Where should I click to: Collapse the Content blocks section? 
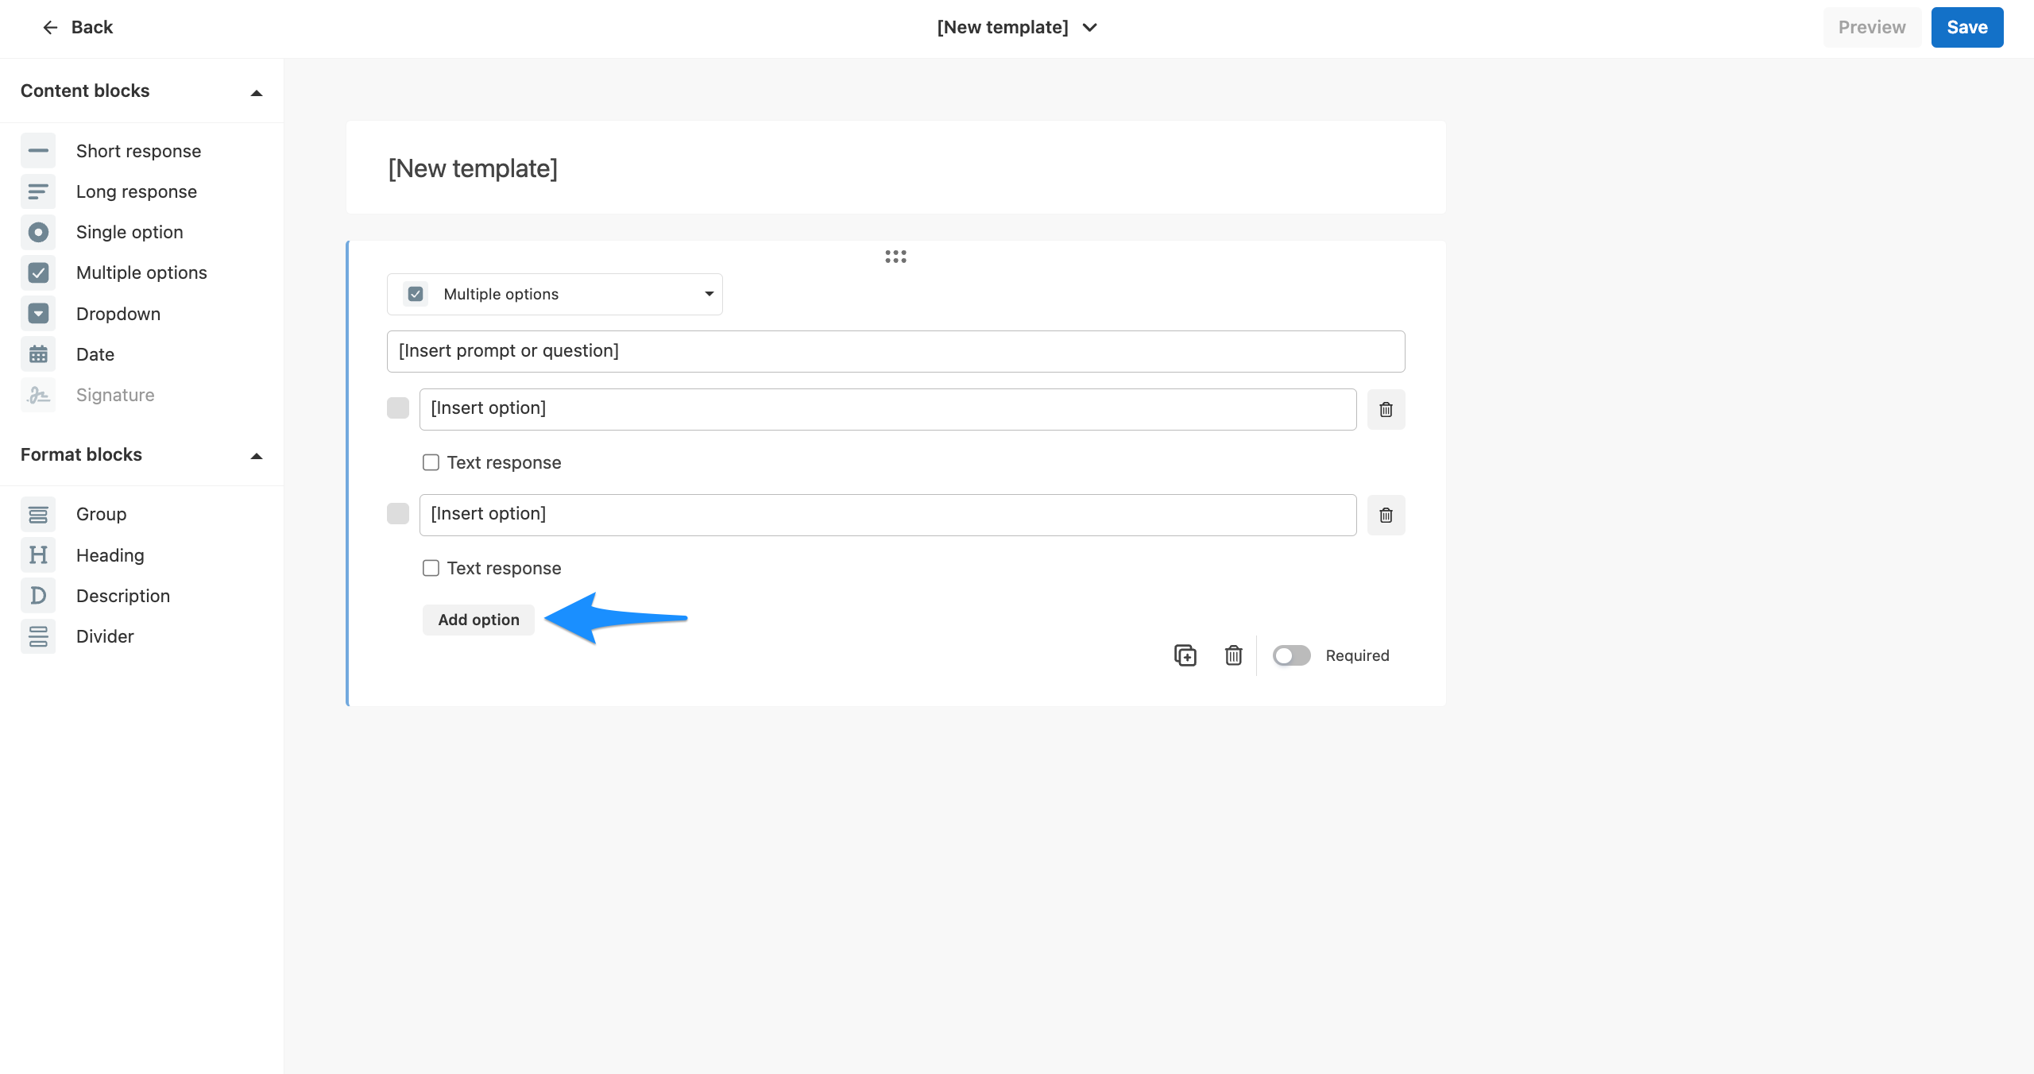click(256, 92)
